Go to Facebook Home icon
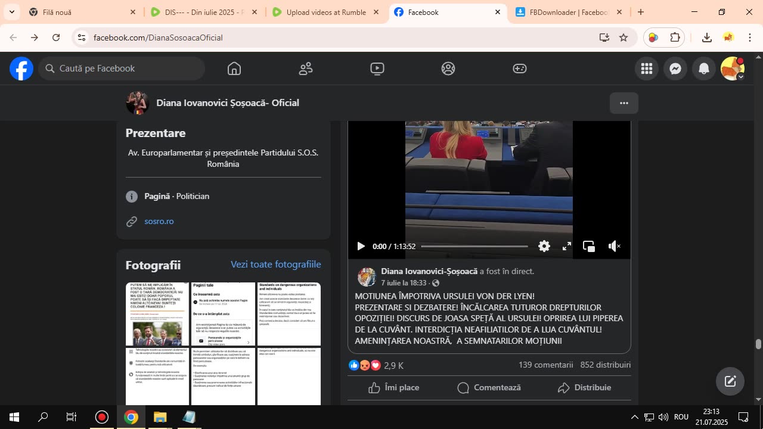The image size is (763, 429). click(234, 69)
